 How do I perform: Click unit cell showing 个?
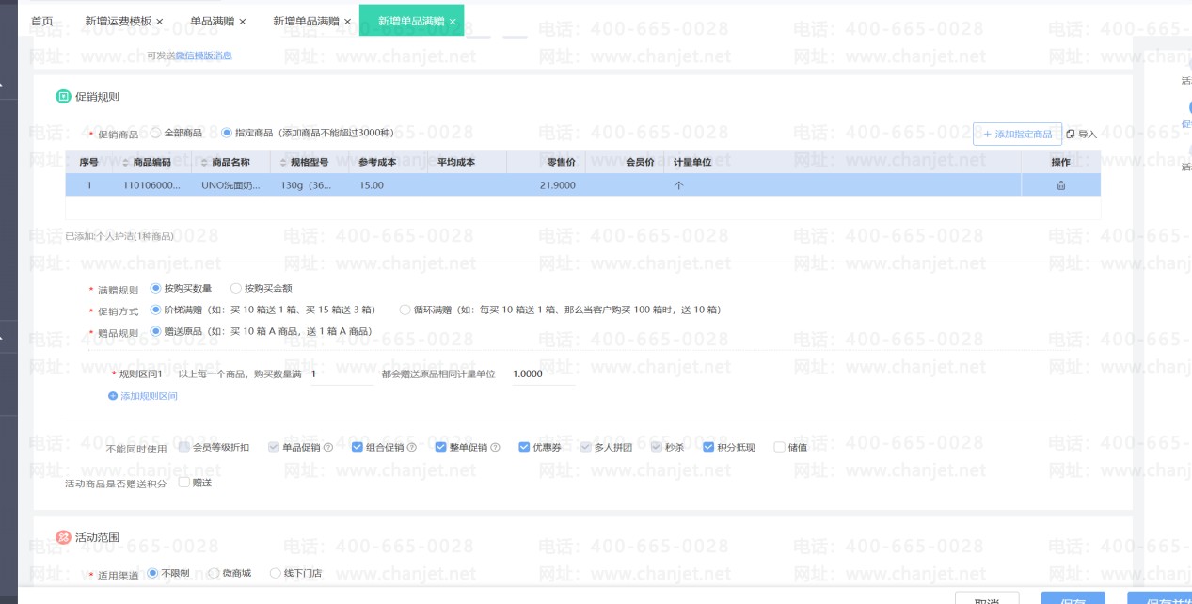point(678,185)
